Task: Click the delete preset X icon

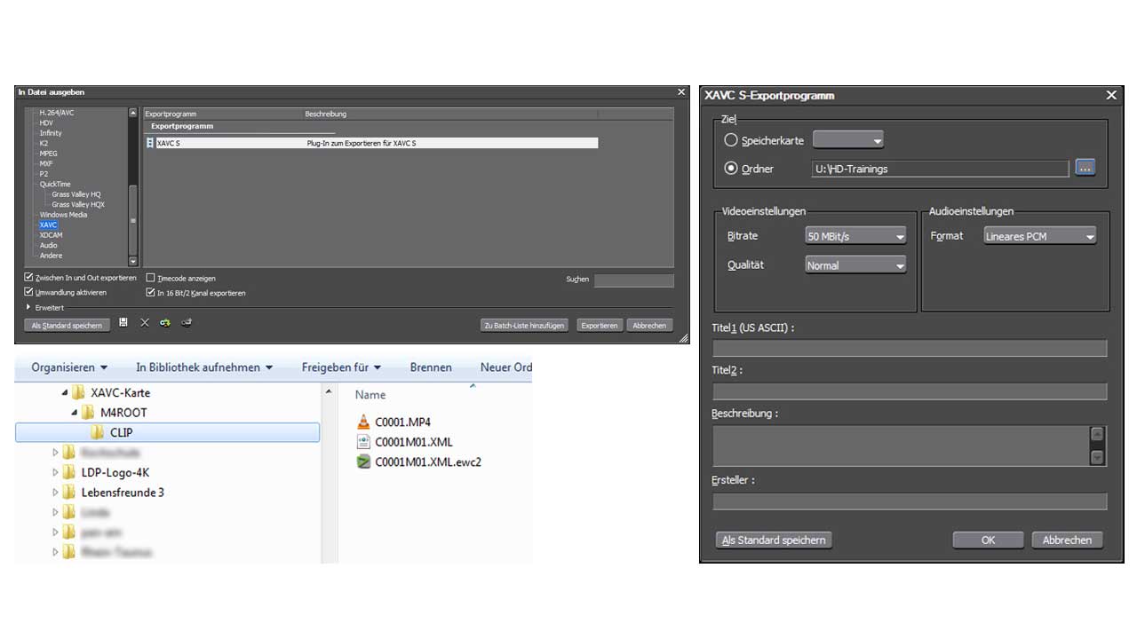Action: point(145,323)
